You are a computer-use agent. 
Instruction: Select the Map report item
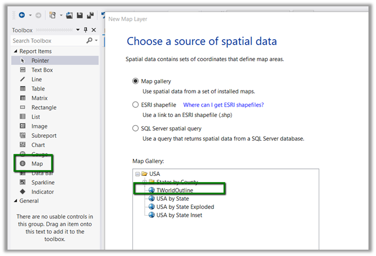[x=37, y=164]
